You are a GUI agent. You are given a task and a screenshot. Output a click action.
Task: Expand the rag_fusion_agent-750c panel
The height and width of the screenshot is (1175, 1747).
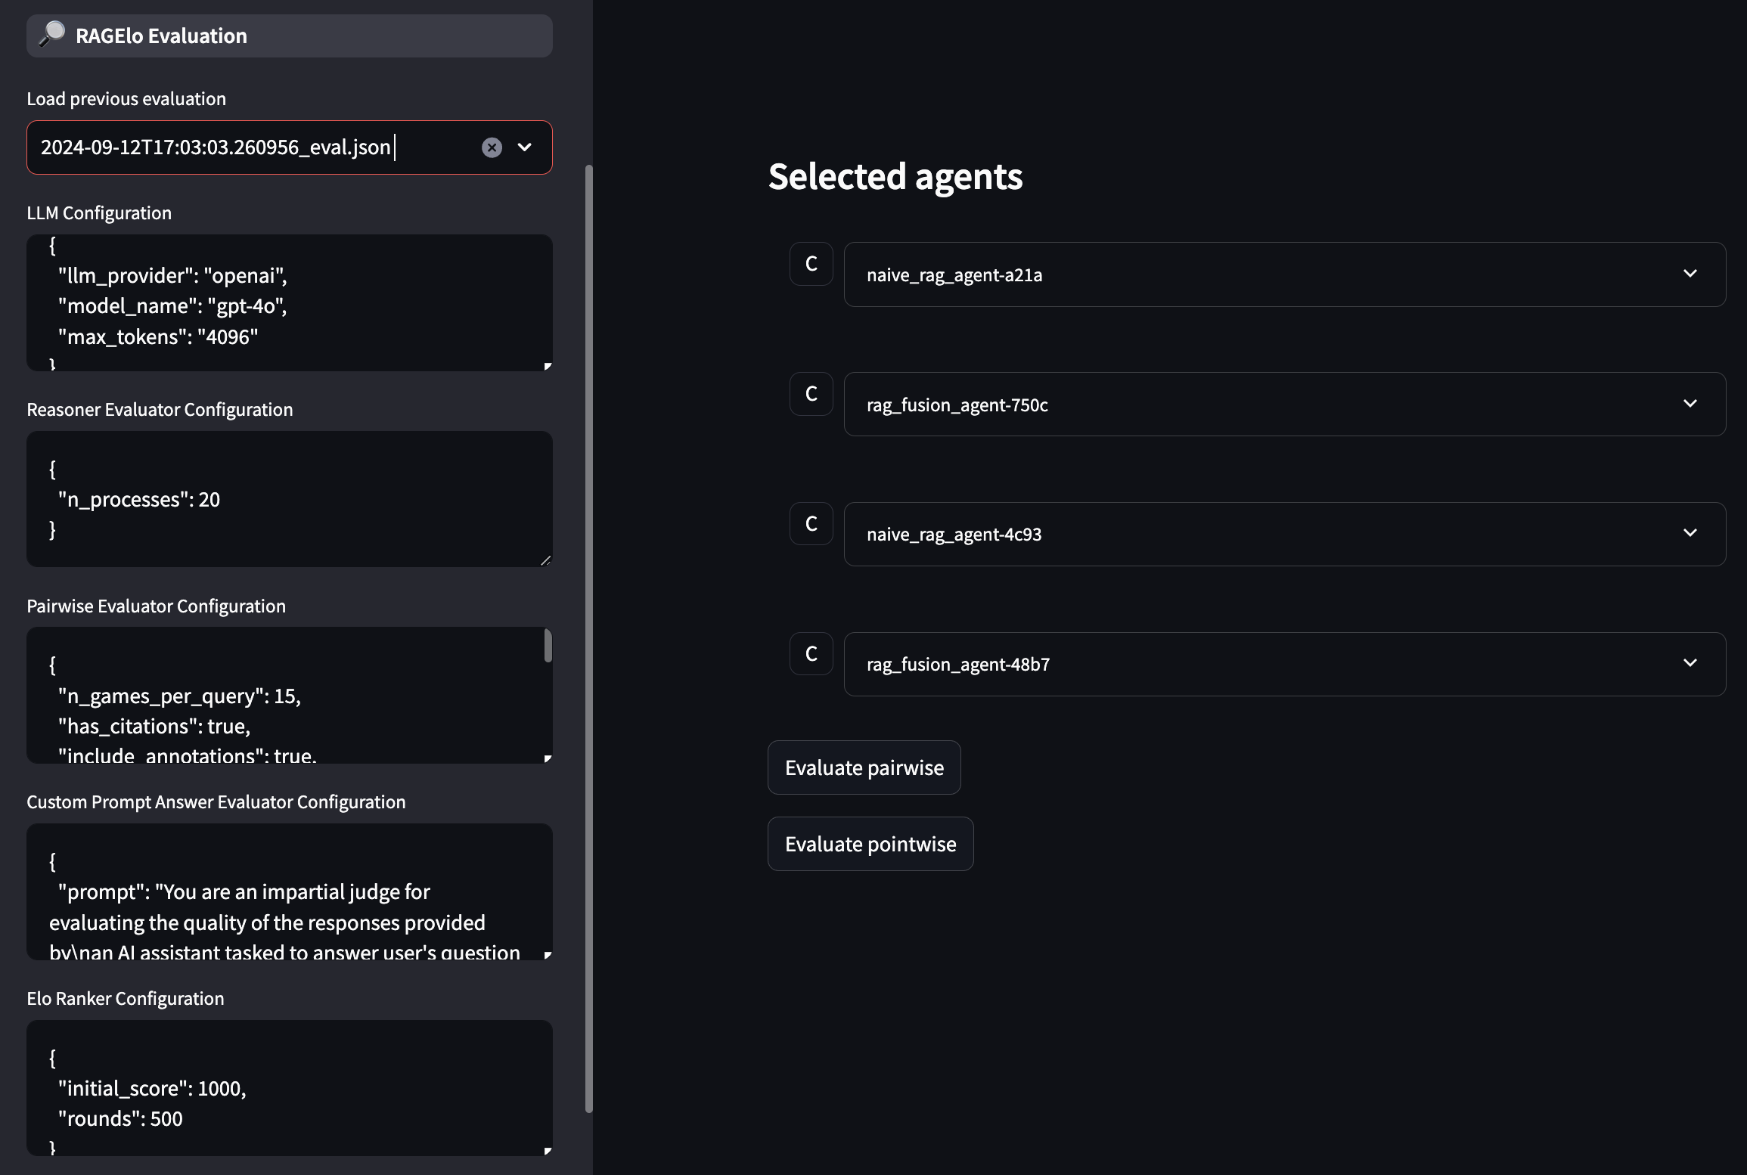point(1285,405)
